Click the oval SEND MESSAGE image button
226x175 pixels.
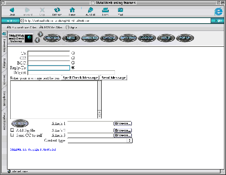20,123
